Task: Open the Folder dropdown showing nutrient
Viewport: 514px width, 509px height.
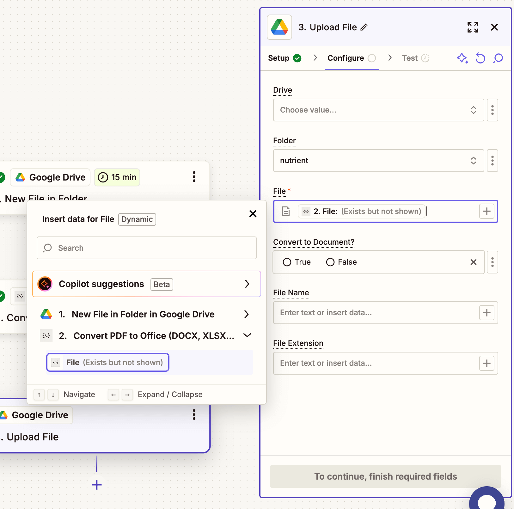Action: click(378, 161)
